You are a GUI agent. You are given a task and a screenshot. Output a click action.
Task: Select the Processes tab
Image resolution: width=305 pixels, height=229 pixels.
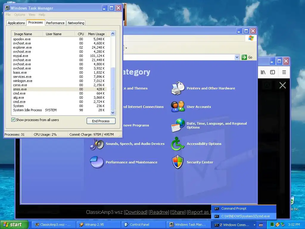tap(35, 23)
